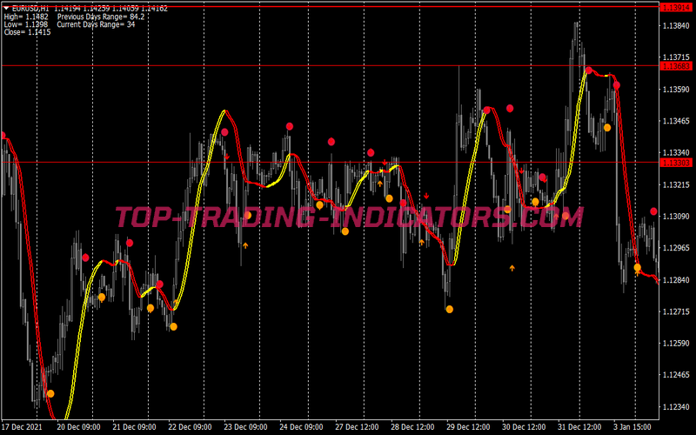This screenshot has width=696, height=435.
Task: Click the 1.12465 price scale value
Action: 676,375
